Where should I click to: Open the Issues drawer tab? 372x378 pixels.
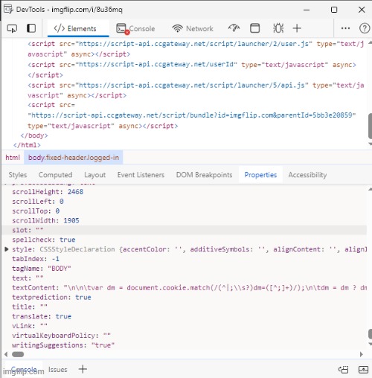[x=58, y=370]
